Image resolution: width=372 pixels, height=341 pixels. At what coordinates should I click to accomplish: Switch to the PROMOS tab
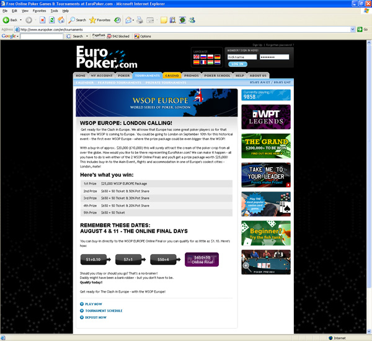(192, 76)
